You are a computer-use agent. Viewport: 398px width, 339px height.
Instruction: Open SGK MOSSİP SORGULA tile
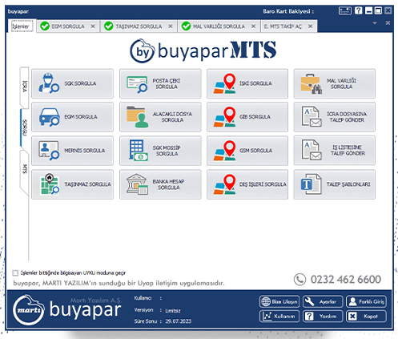[x=160, y=151]
